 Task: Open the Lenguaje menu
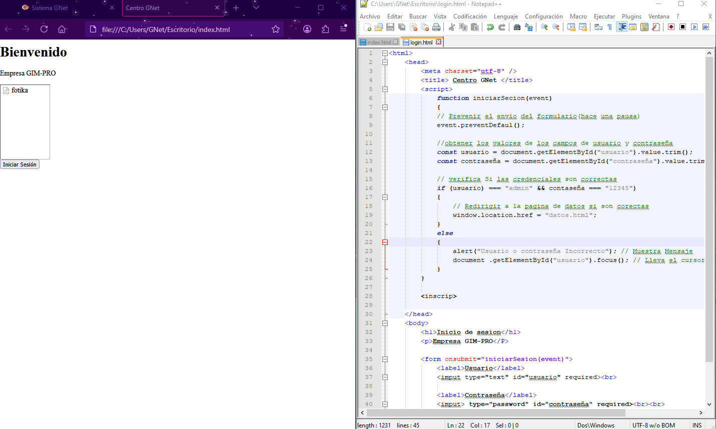pyautogui.click(x=505, y=16)
